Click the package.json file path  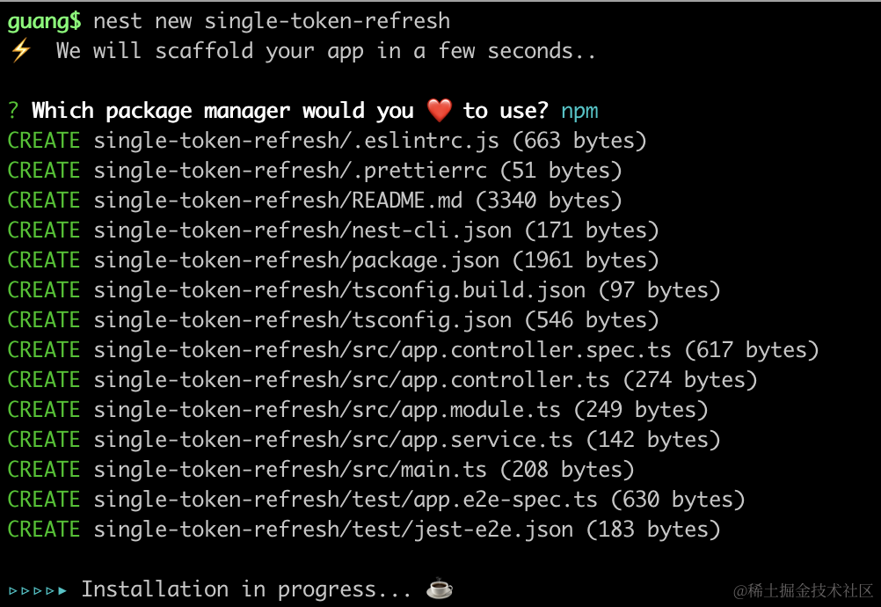(296, 260)
